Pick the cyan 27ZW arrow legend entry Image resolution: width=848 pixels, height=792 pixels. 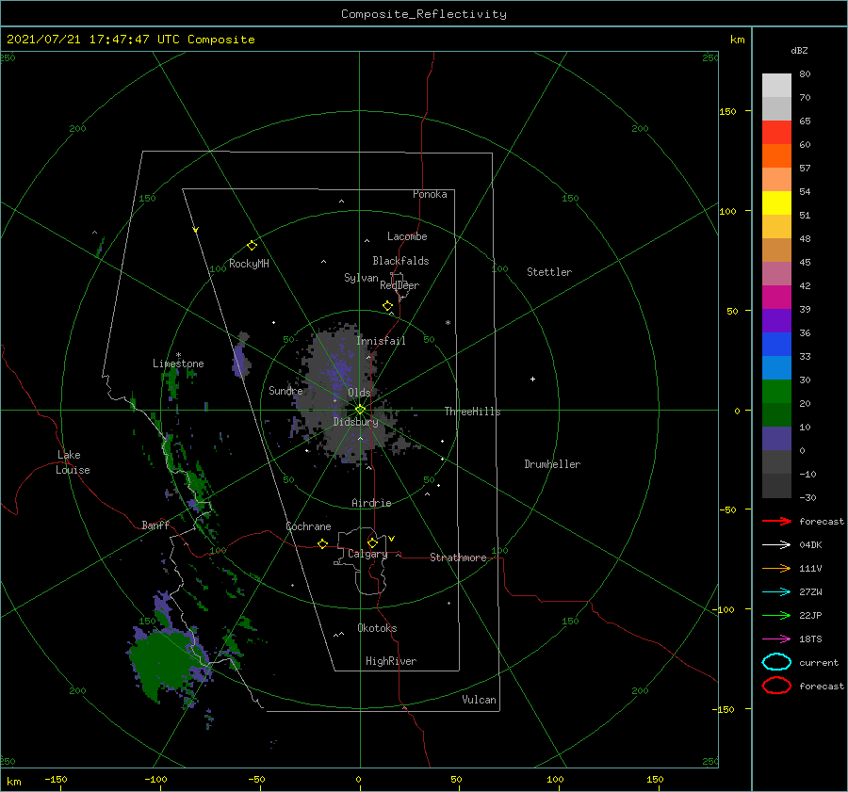coord(776,592)
